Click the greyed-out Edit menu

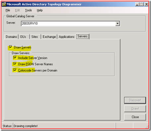(17, 10)
